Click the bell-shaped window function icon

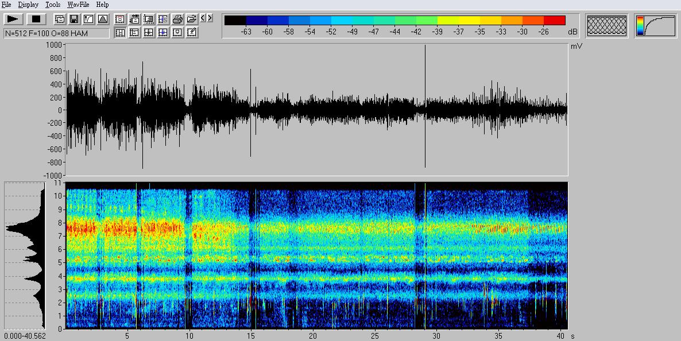102,19
